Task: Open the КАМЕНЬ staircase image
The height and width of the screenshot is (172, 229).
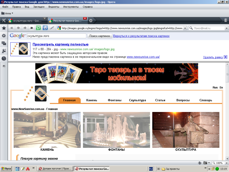Action: (x=47, y=130)
